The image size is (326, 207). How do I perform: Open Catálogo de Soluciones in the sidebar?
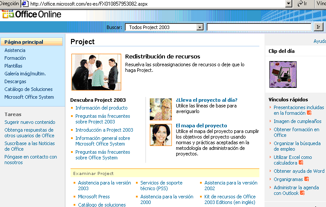click(x=29, y=89)
